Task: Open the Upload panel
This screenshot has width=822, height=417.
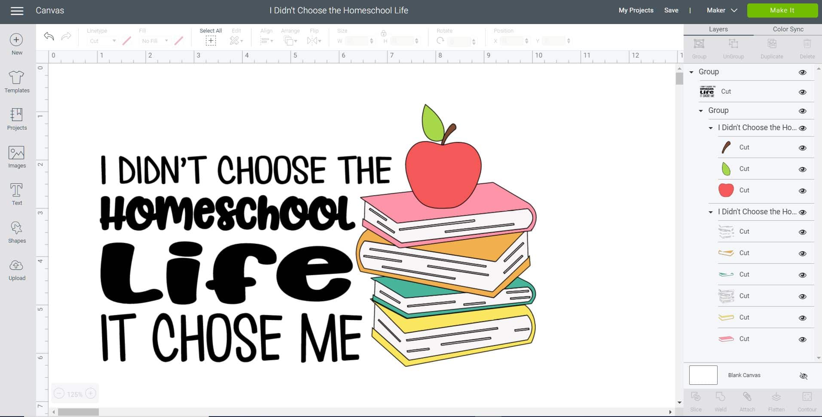Action: click(x=17, y=269)
